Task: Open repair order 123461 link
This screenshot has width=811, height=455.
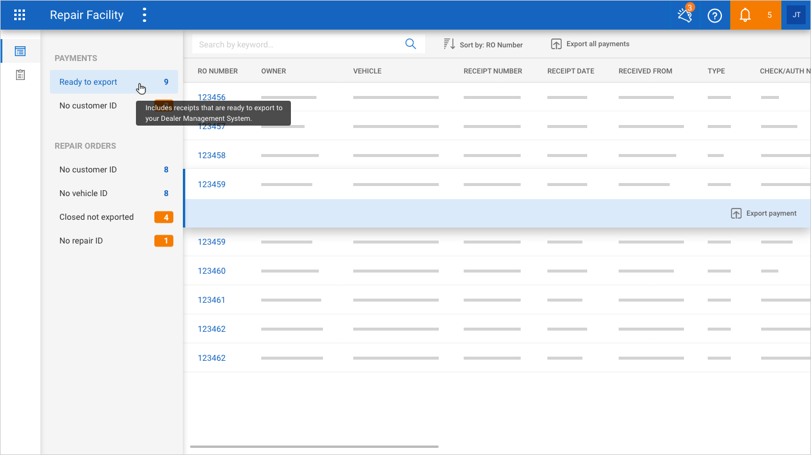Action: tap(211, 300)
